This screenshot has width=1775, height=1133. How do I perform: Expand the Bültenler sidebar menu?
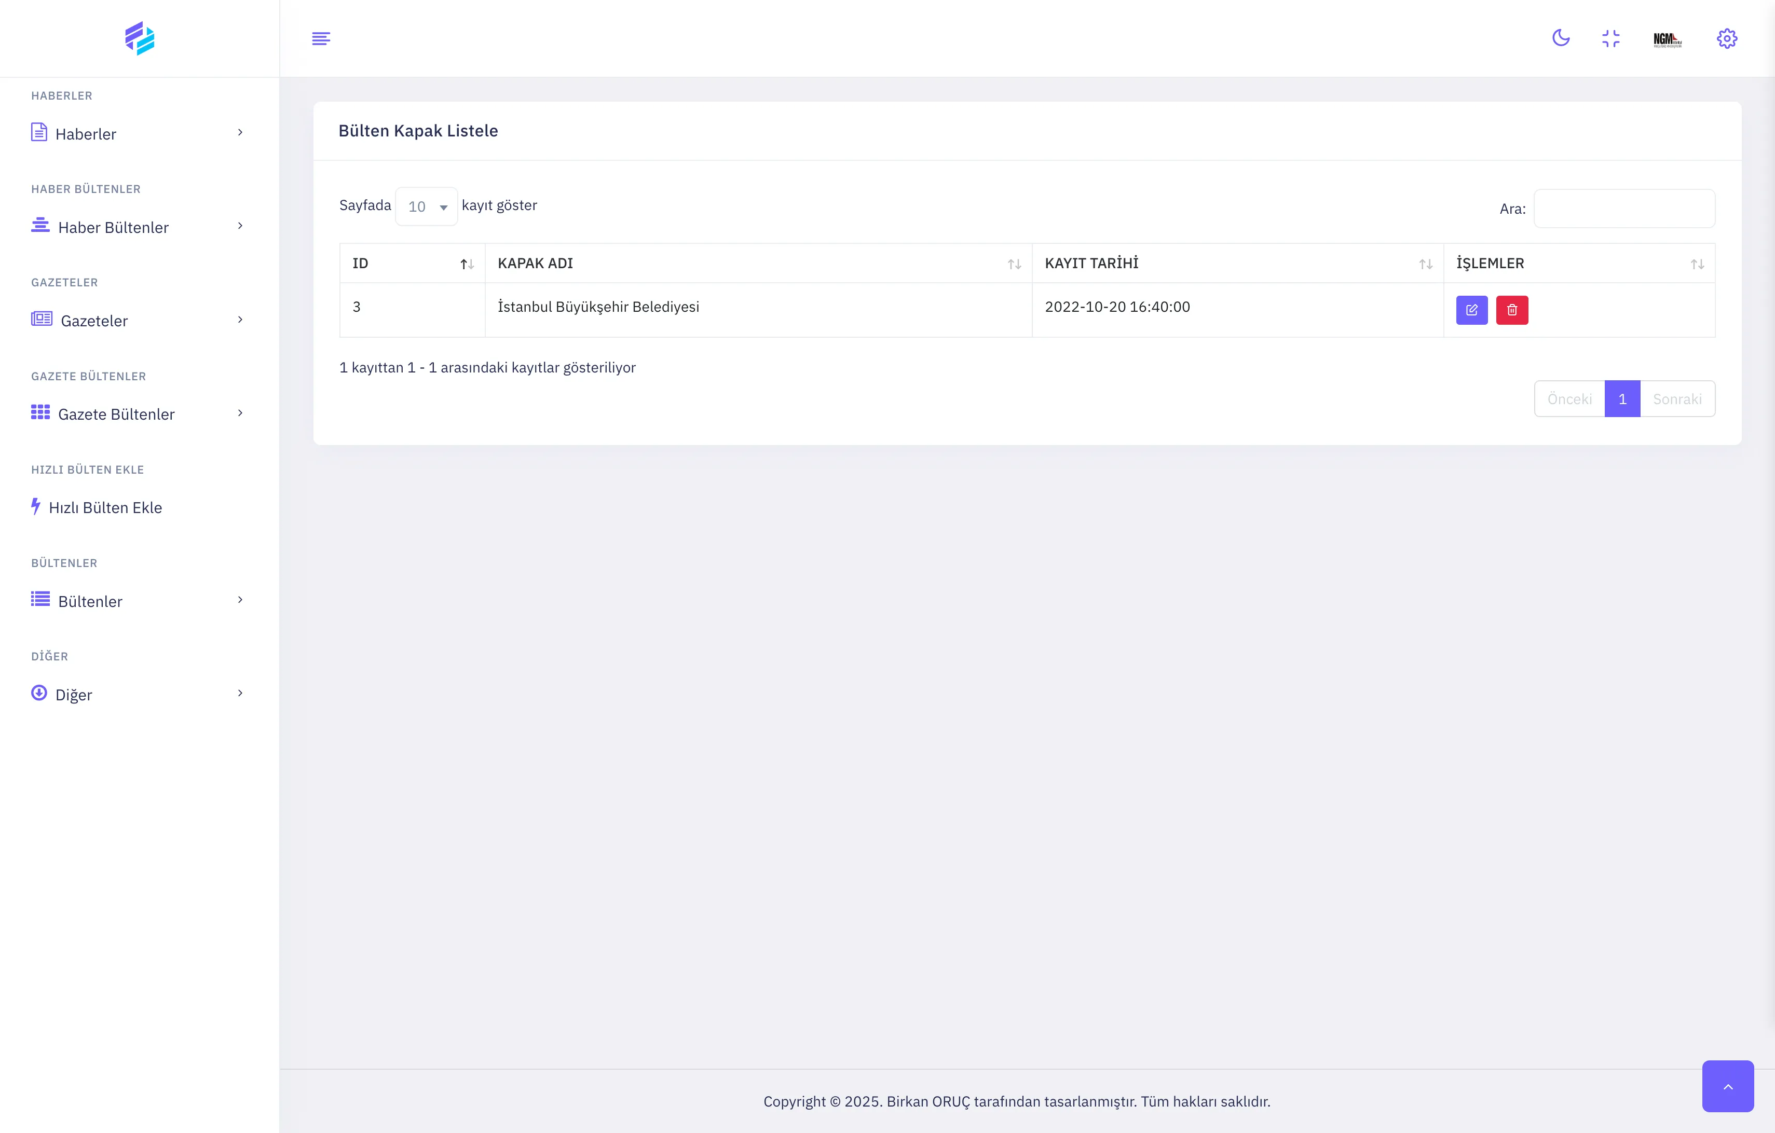tap(137, 600)
